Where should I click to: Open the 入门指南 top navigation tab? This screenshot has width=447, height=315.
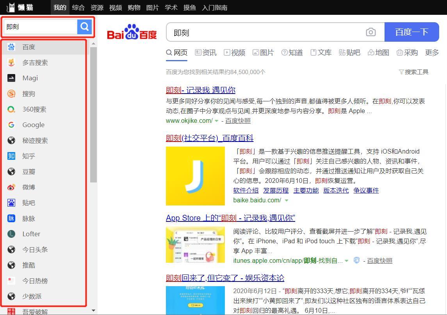point(215,7)
